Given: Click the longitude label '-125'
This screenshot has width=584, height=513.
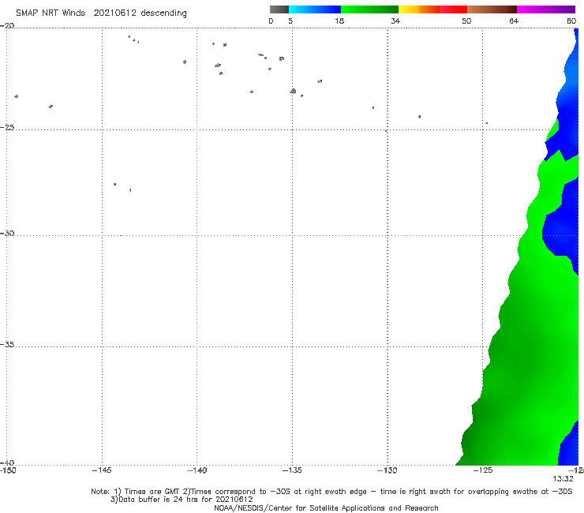Looking at the screenshot, I should pos(483,470).
